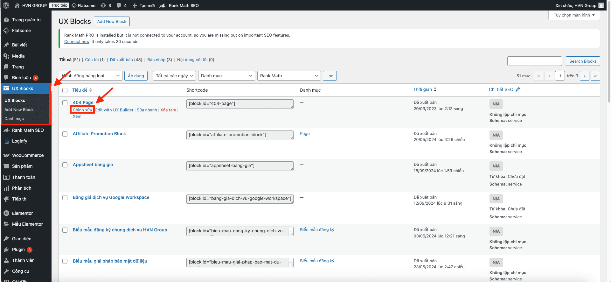
Task: Click the Add New Block button
Action: 112,21
